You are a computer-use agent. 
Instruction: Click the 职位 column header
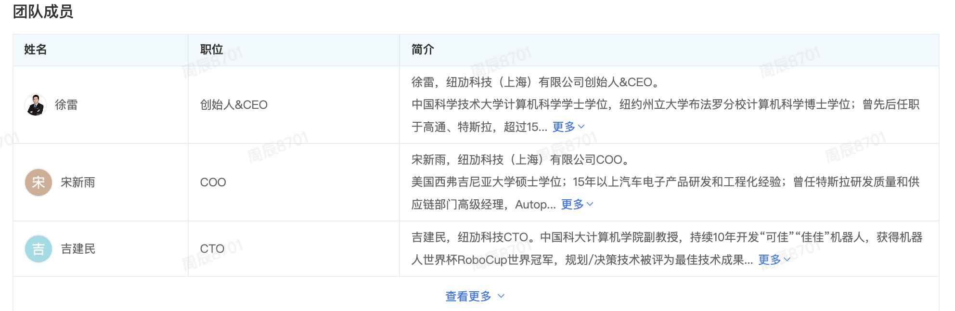pos(212,50)
